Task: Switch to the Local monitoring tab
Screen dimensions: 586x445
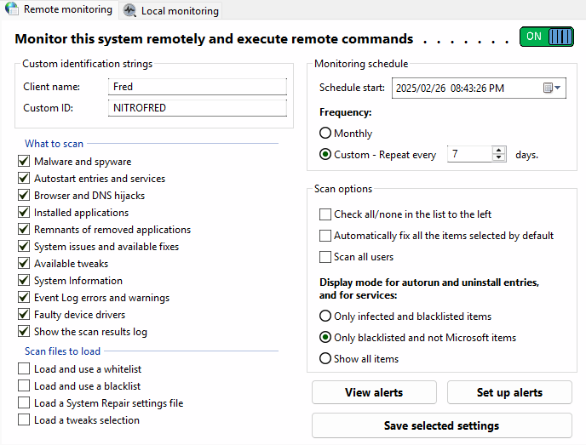Action: point(171,10)
